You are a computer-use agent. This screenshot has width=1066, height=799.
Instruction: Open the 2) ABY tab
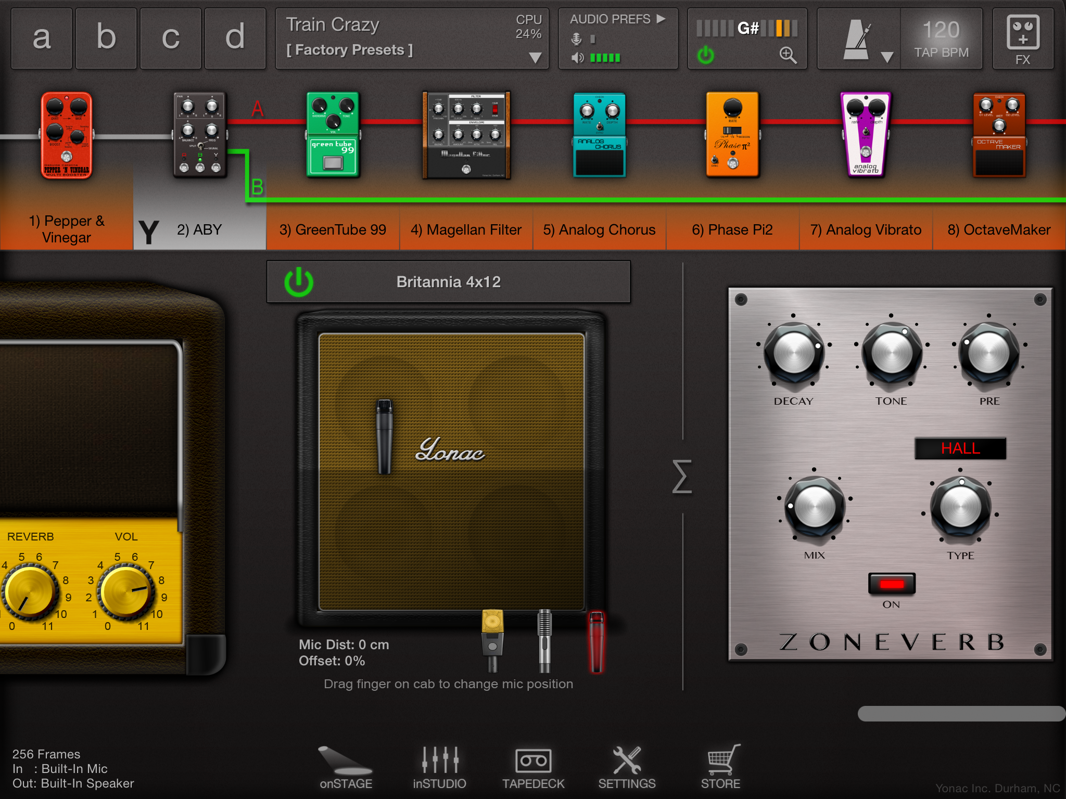(x=200, y=229)
